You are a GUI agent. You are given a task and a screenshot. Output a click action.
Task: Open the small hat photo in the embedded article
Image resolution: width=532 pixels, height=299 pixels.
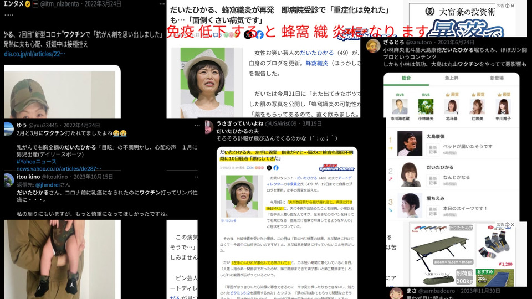(x=242, y=196)
